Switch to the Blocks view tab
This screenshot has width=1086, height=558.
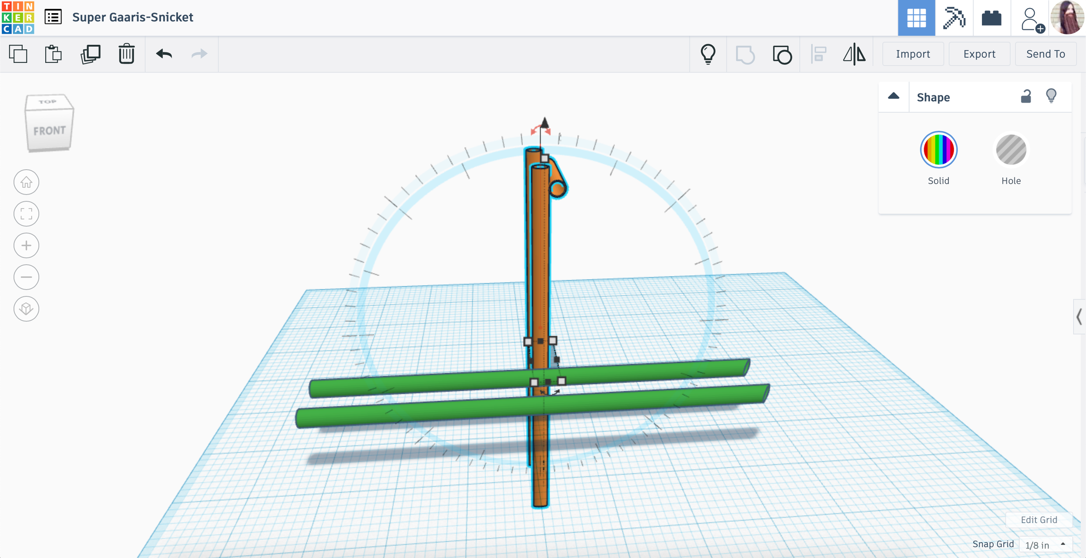954,18
